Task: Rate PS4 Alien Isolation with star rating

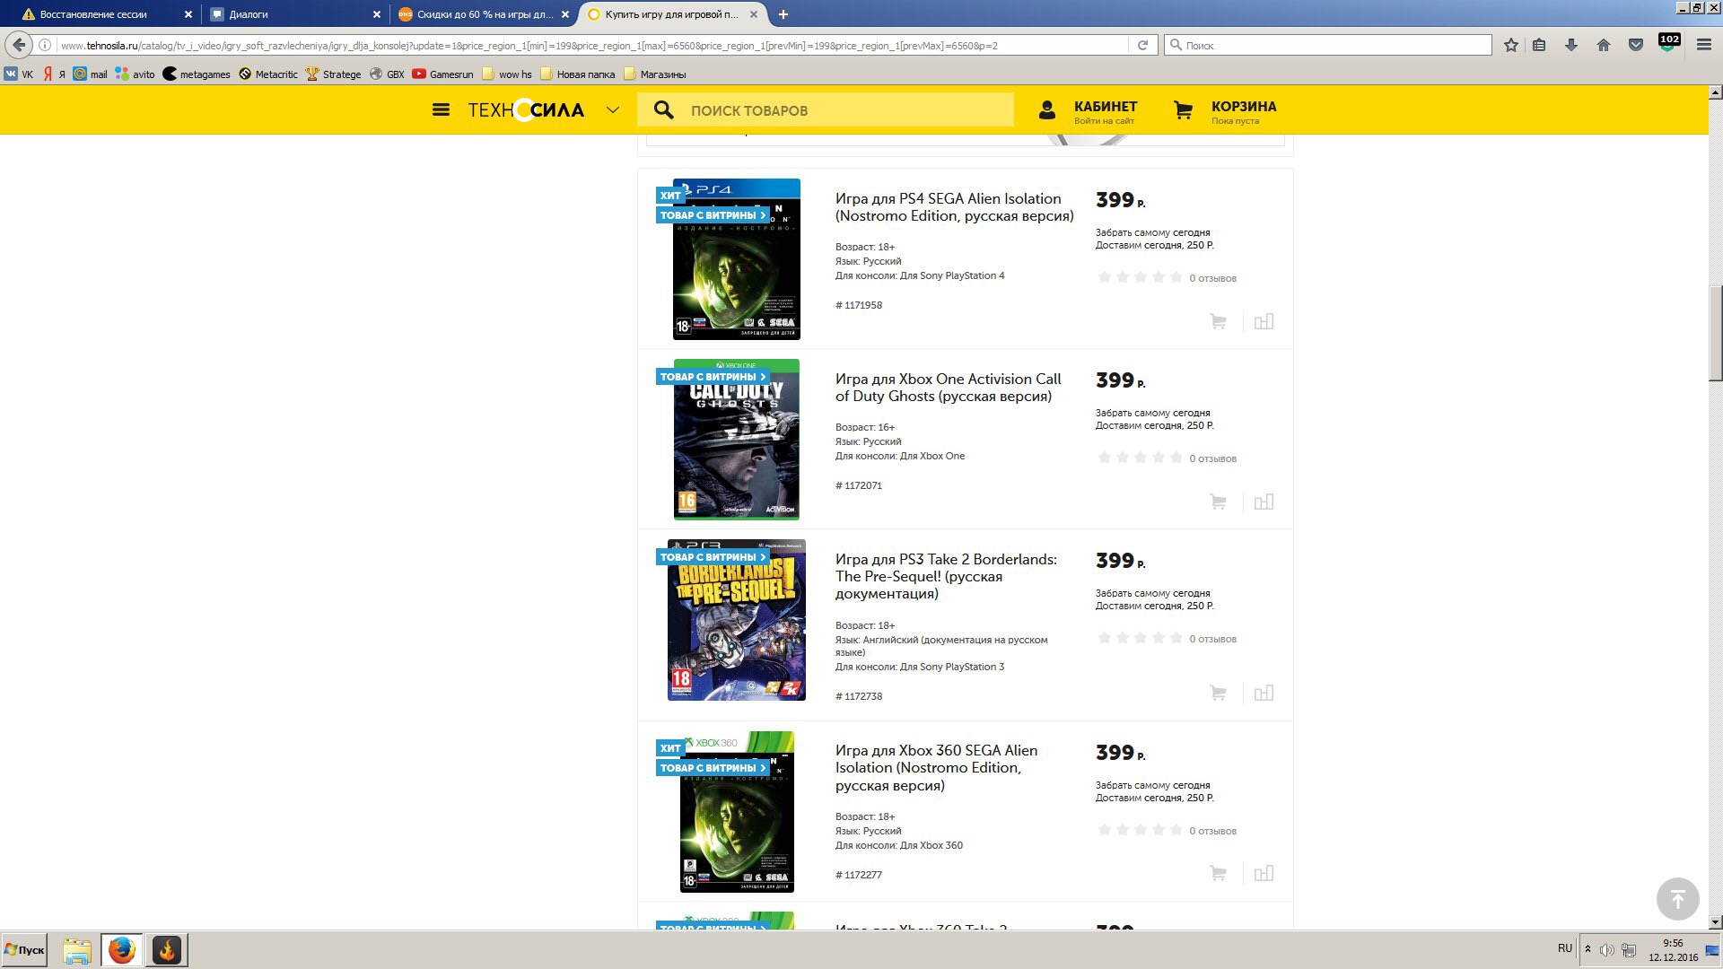Action: pyautogui.click(x=1140, y=277)
